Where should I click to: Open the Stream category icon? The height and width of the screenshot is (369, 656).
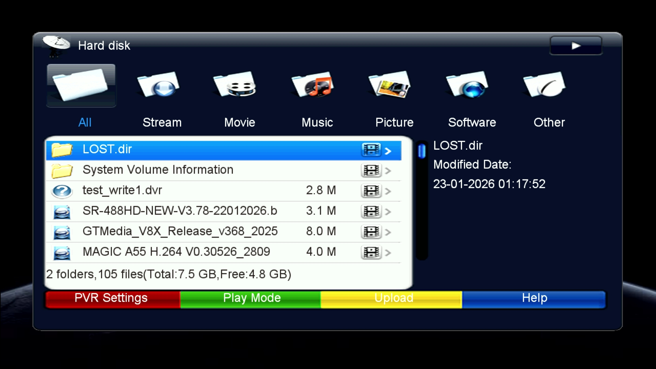pos(159,85)
